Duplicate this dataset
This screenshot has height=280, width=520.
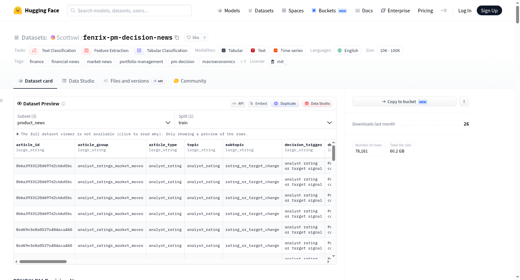285,103
